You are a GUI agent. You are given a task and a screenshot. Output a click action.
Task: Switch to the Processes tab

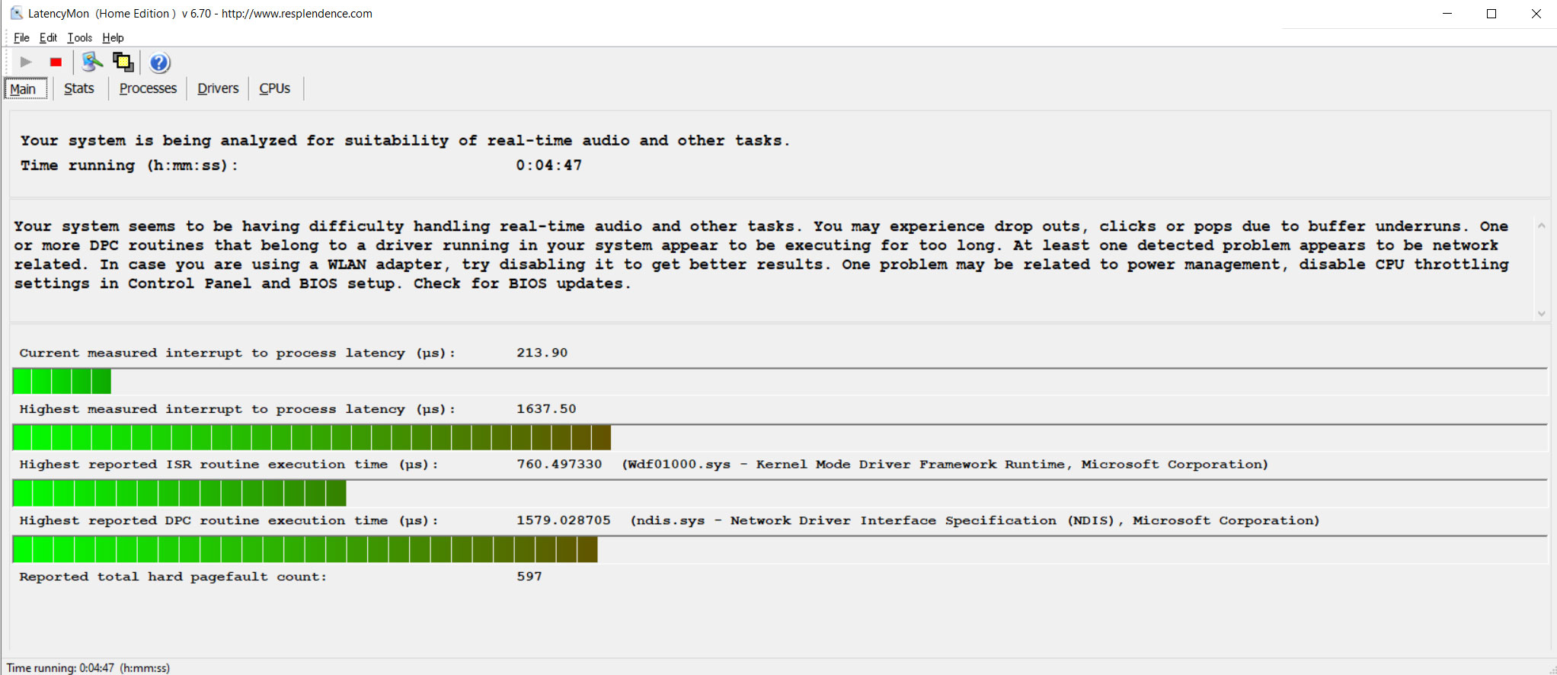click(x=148, y=88)
